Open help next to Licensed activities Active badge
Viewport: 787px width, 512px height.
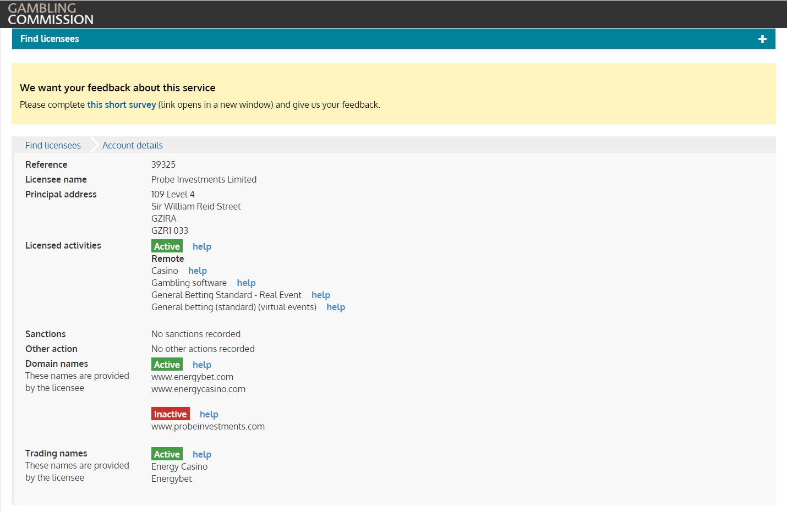click(x=202, y=247)
